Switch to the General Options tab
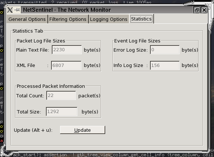 [27, 19]
